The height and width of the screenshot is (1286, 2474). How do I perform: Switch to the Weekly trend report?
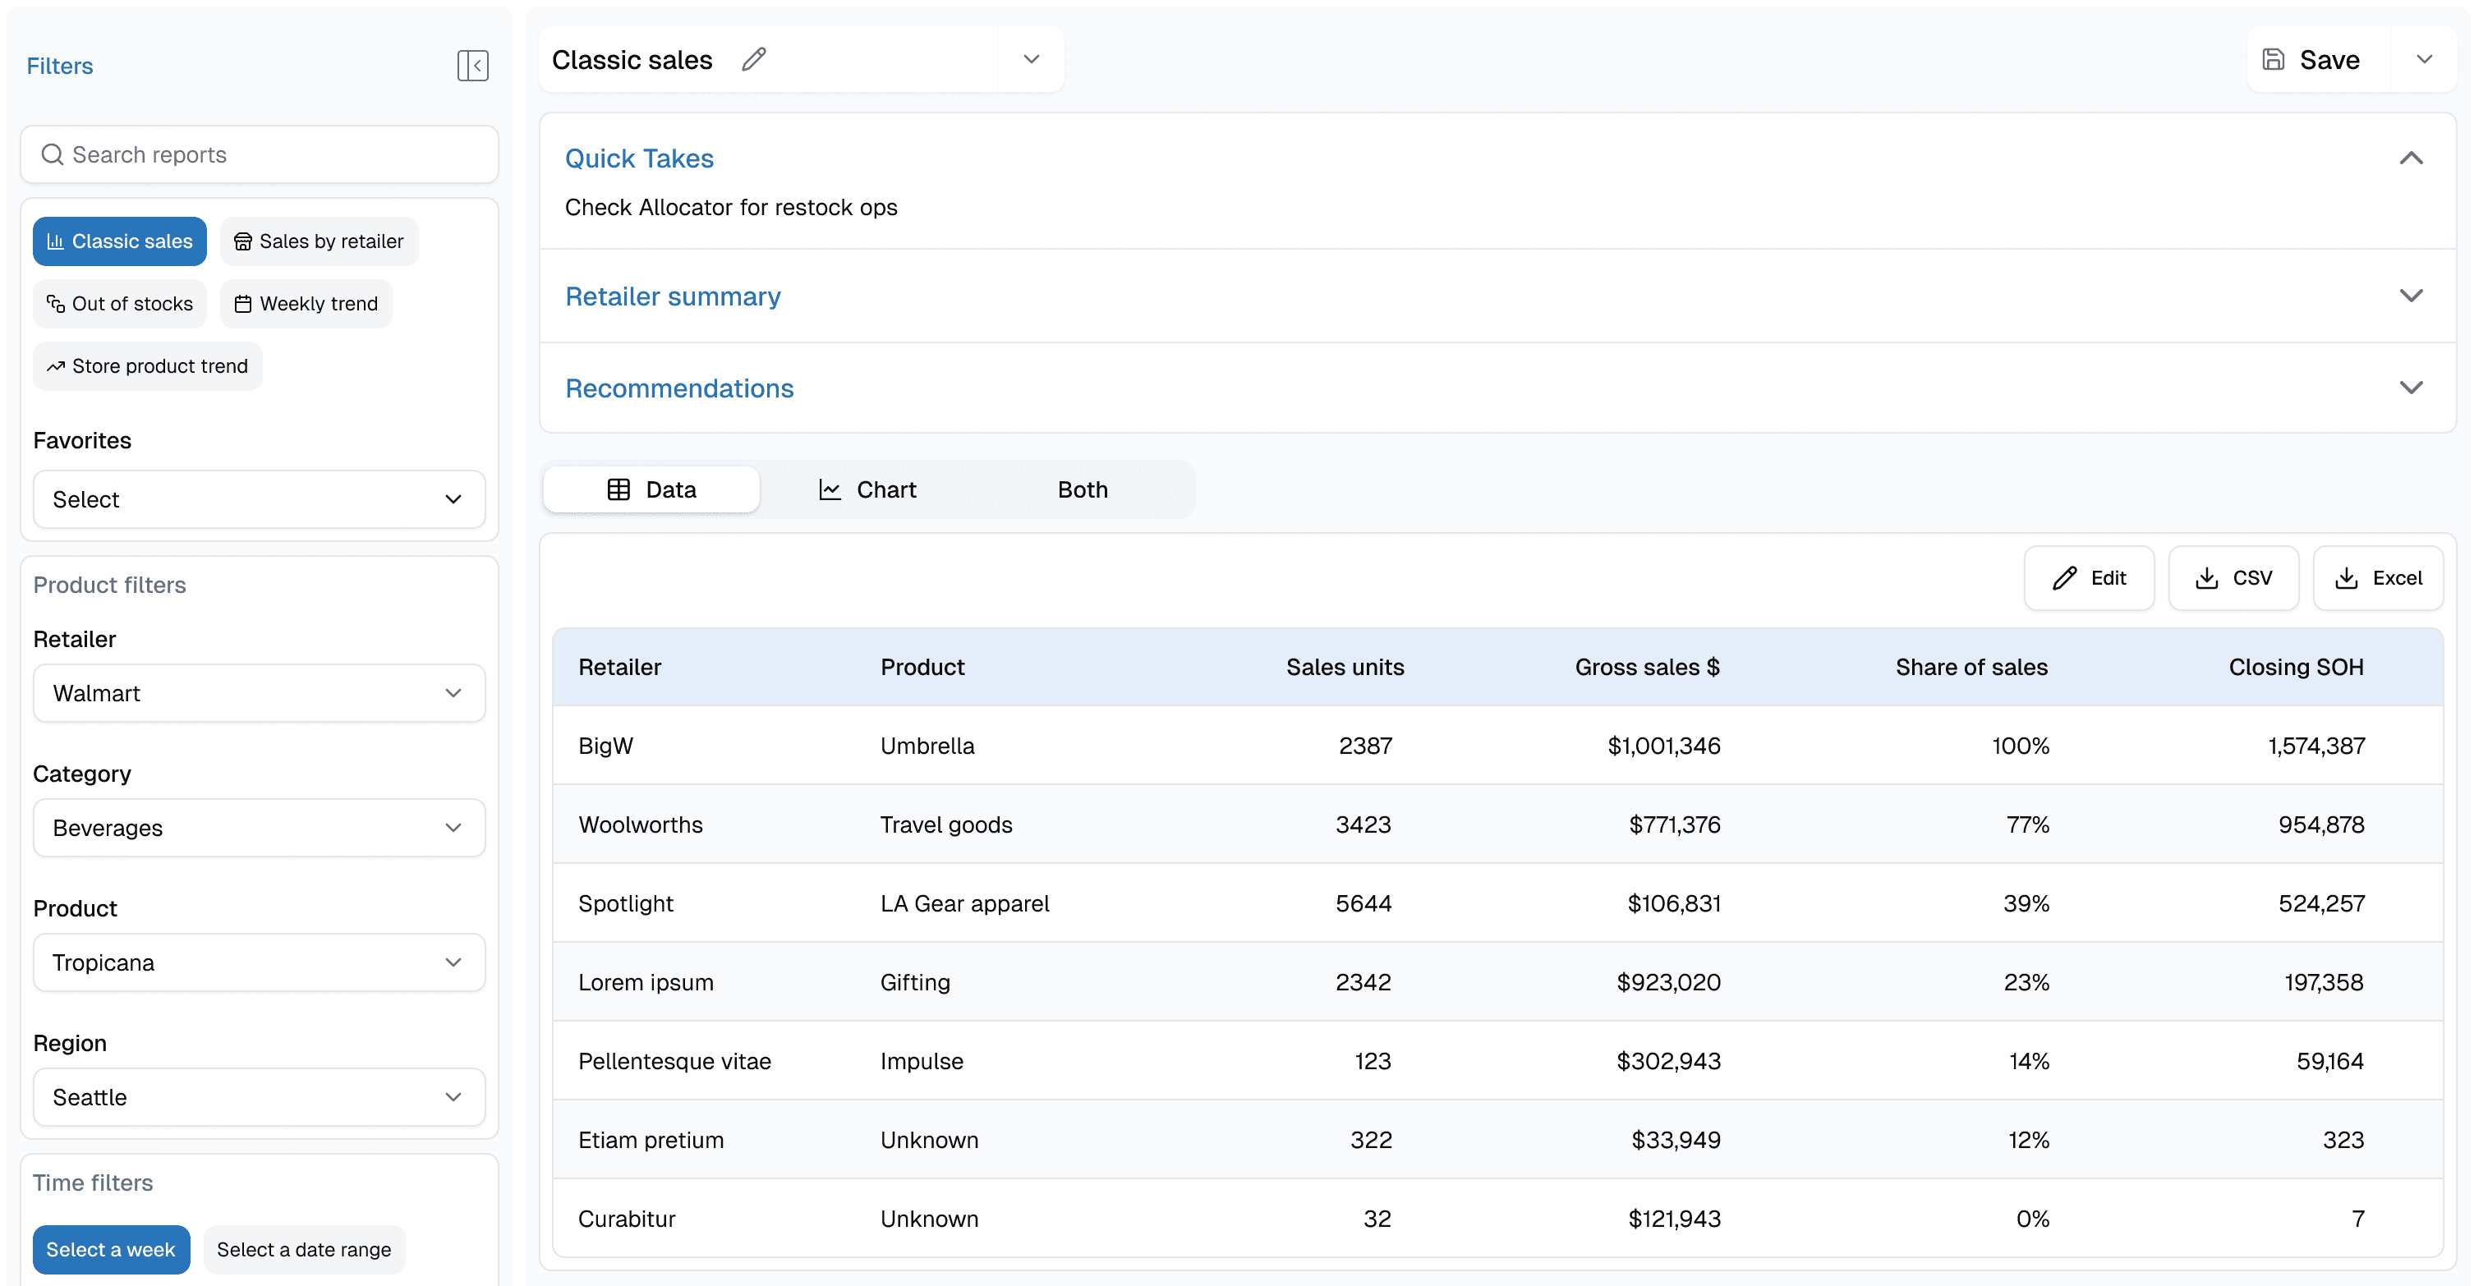click(x=306, y=304)
